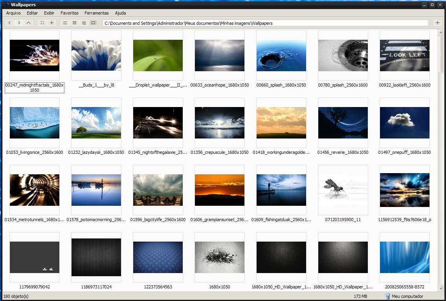
Task: Select the 01497_onepuff cloud thumbnail
Action: (404, 123)
